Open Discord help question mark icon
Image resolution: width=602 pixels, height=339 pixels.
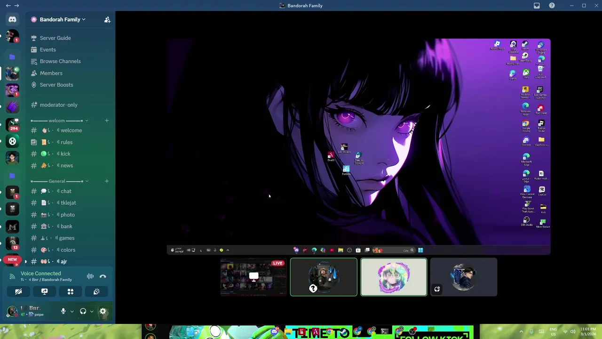click(x=552, y=6)
